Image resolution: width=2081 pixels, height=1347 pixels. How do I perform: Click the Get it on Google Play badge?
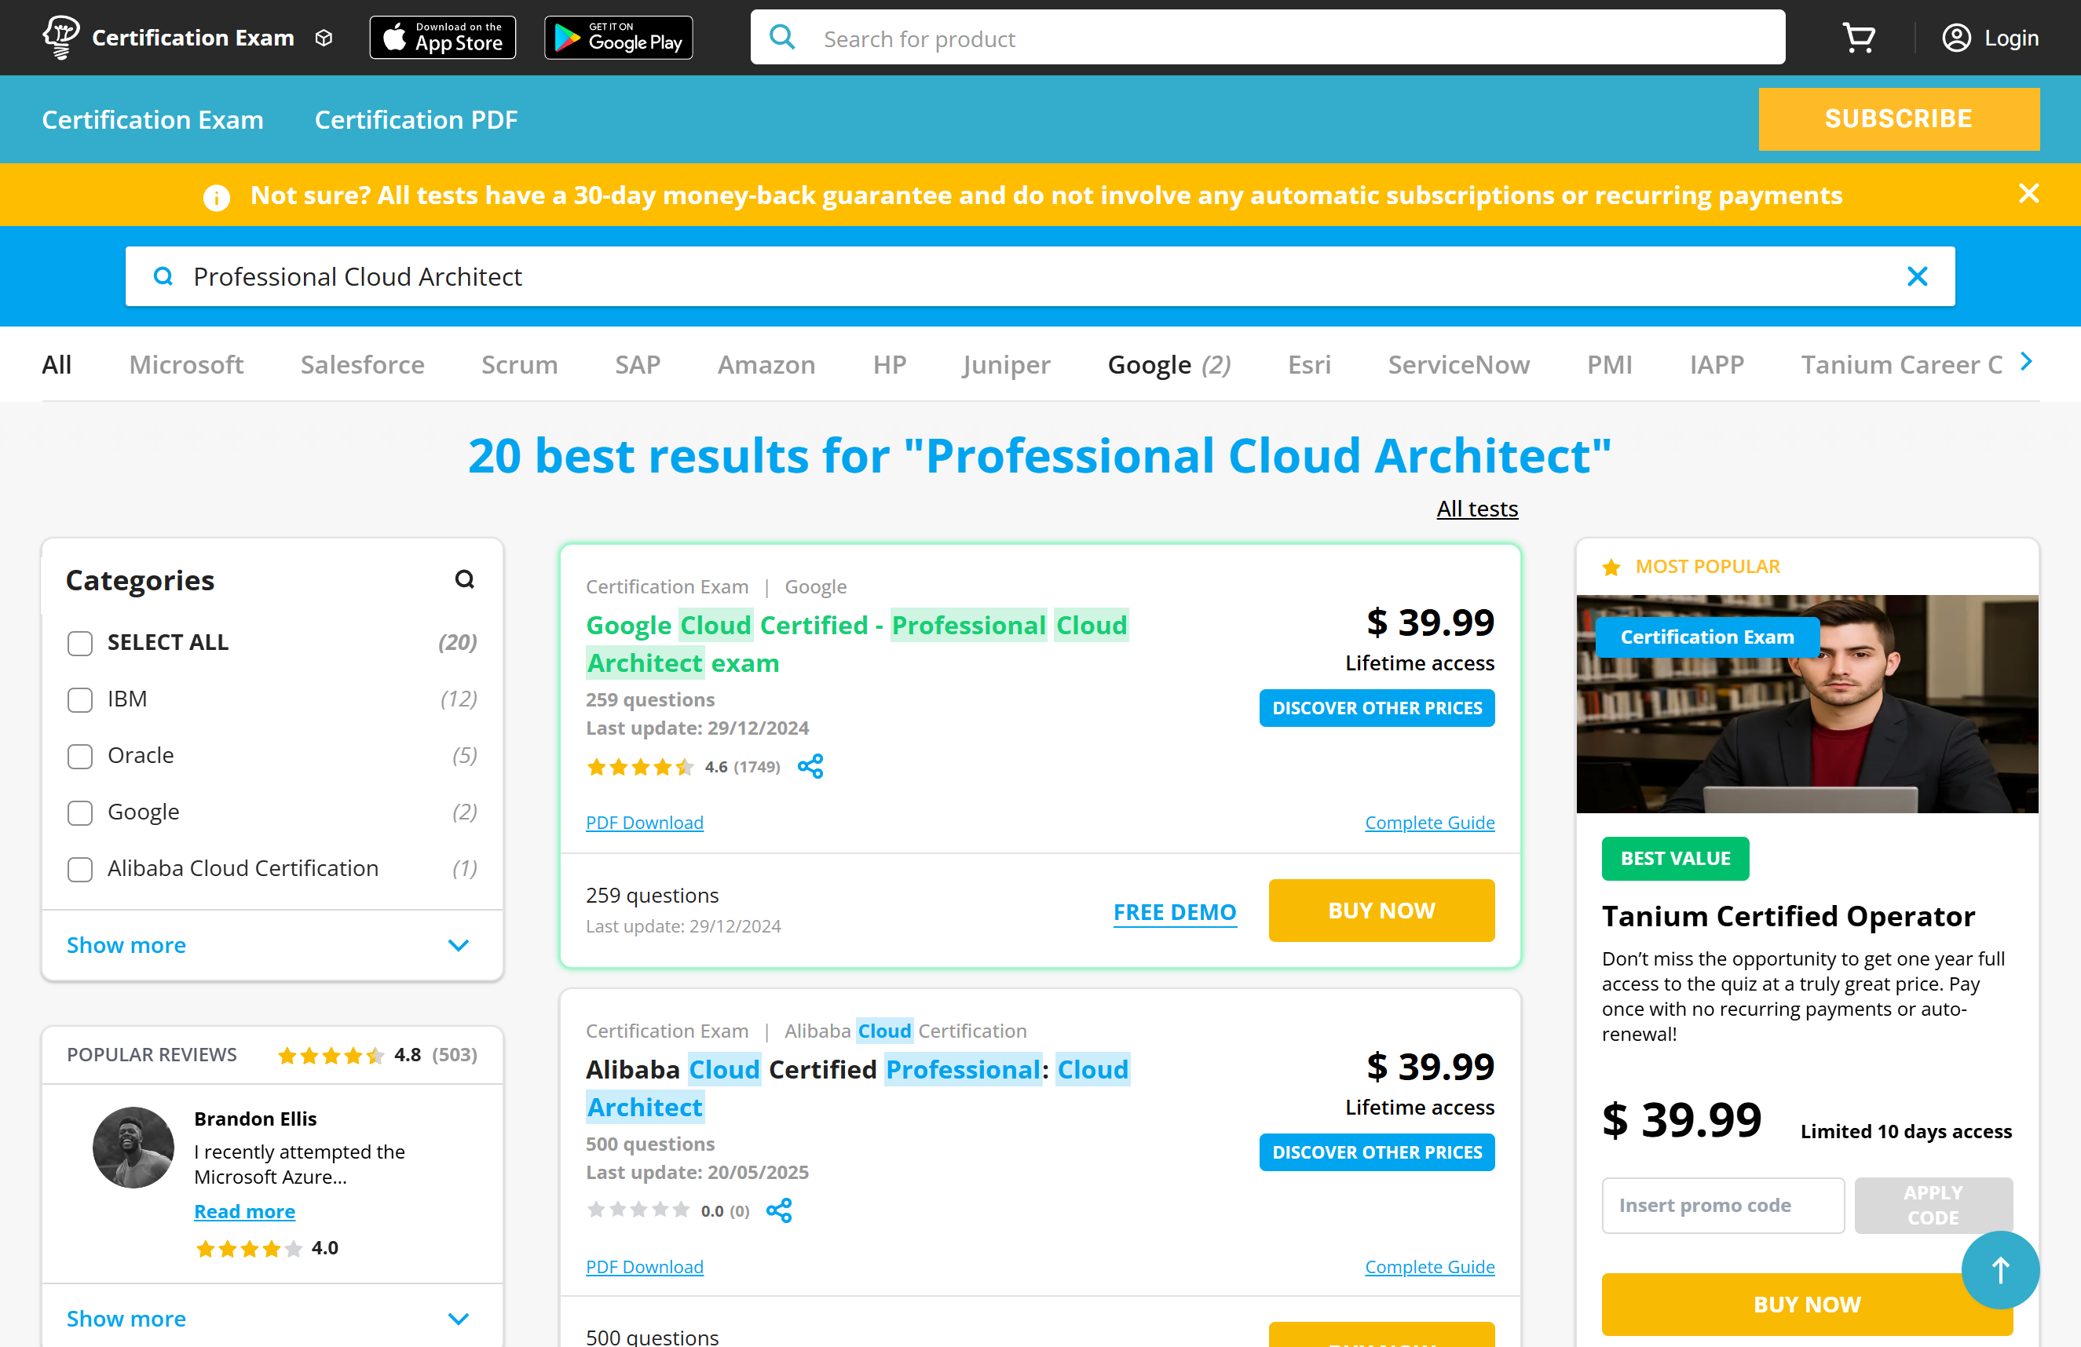click(x=618, y=38)
